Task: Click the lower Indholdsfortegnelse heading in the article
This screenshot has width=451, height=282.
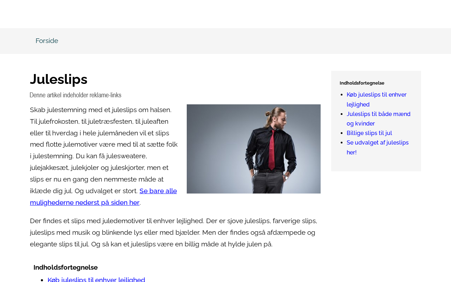Action: pos(66,267)
